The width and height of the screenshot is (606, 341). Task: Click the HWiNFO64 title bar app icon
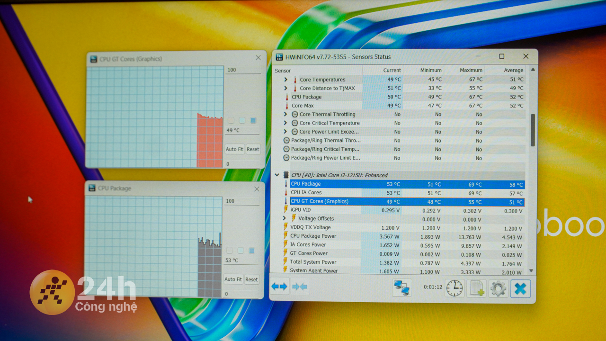coord(279,57)
